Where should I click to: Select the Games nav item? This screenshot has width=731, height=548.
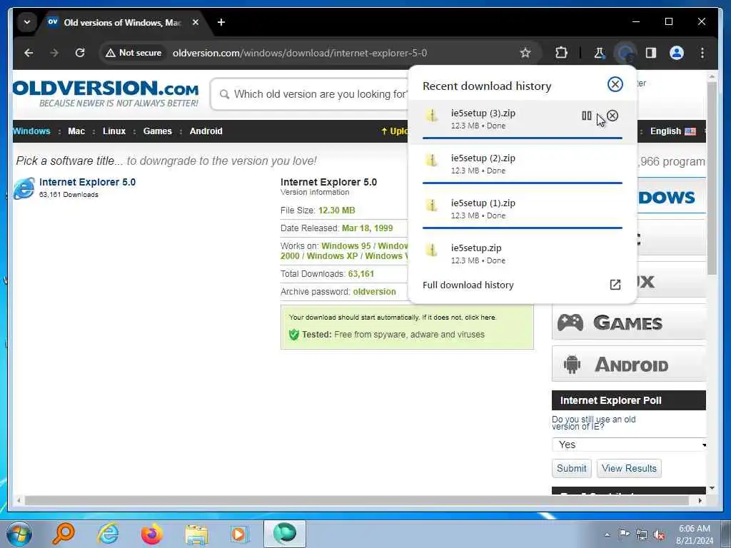pos(157,131)
